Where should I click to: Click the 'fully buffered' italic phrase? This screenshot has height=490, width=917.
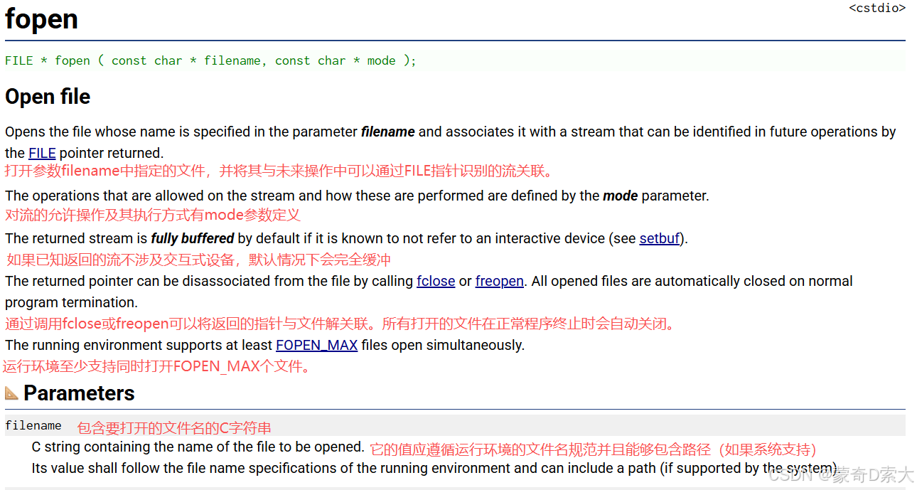pyautogui.click(x=193, y=238)
